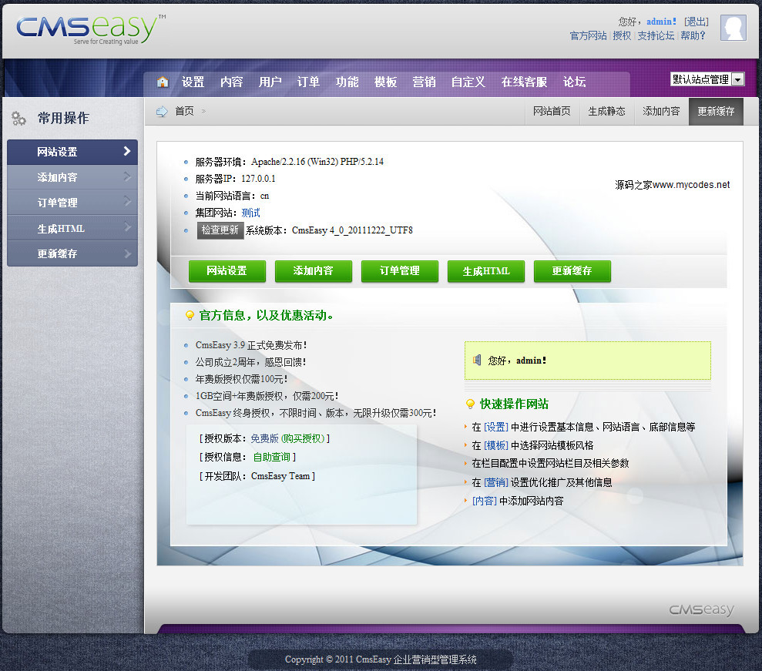Image resolution: width=762 pixels, height=671 pixels.
Task: Click the [模板] quick operation link
Action: tap(496, 445)
